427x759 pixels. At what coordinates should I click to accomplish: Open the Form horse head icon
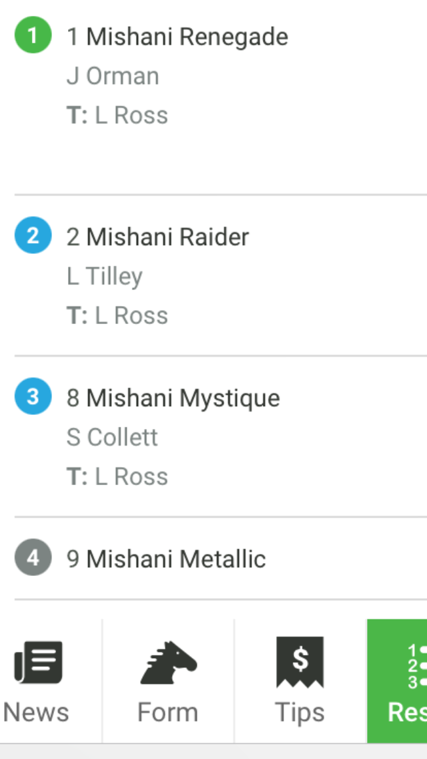coord(168,661)
